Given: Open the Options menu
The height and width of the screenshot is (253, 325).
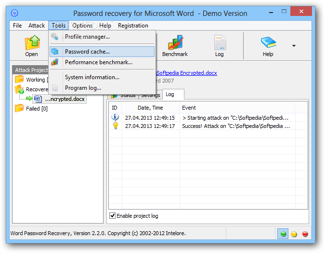Looking at the screenshot, I should (x=82, y=26).
